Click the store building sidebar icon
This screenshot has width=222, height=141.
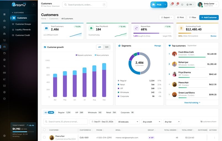click(x=4, y=34)
